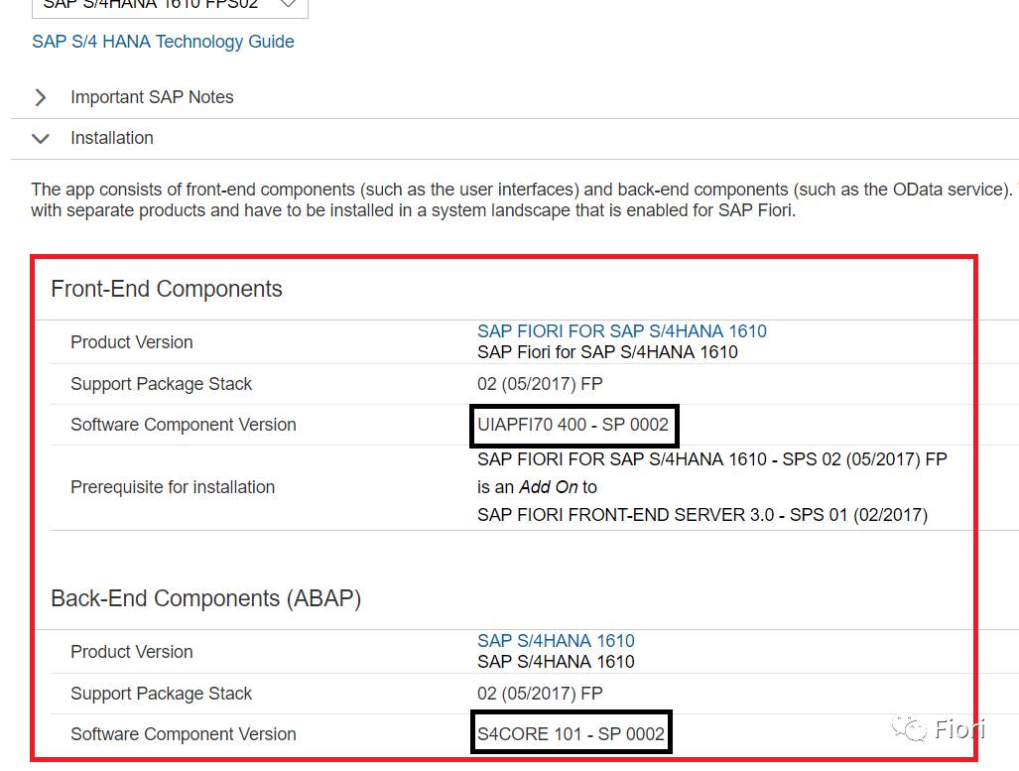Select the UIAPFI70 400 - SP 0002 value

pos(573,425)
